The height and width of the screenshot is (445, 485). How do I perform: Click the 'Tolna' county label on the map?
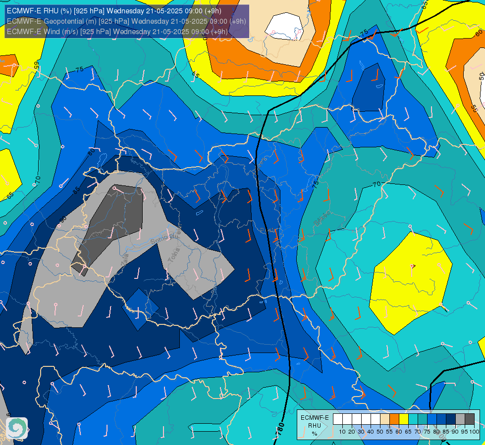174,255
